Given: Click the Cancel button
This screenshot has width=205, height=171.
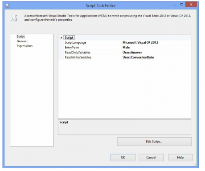Looking at the screenshot, I should pos(151,158).
